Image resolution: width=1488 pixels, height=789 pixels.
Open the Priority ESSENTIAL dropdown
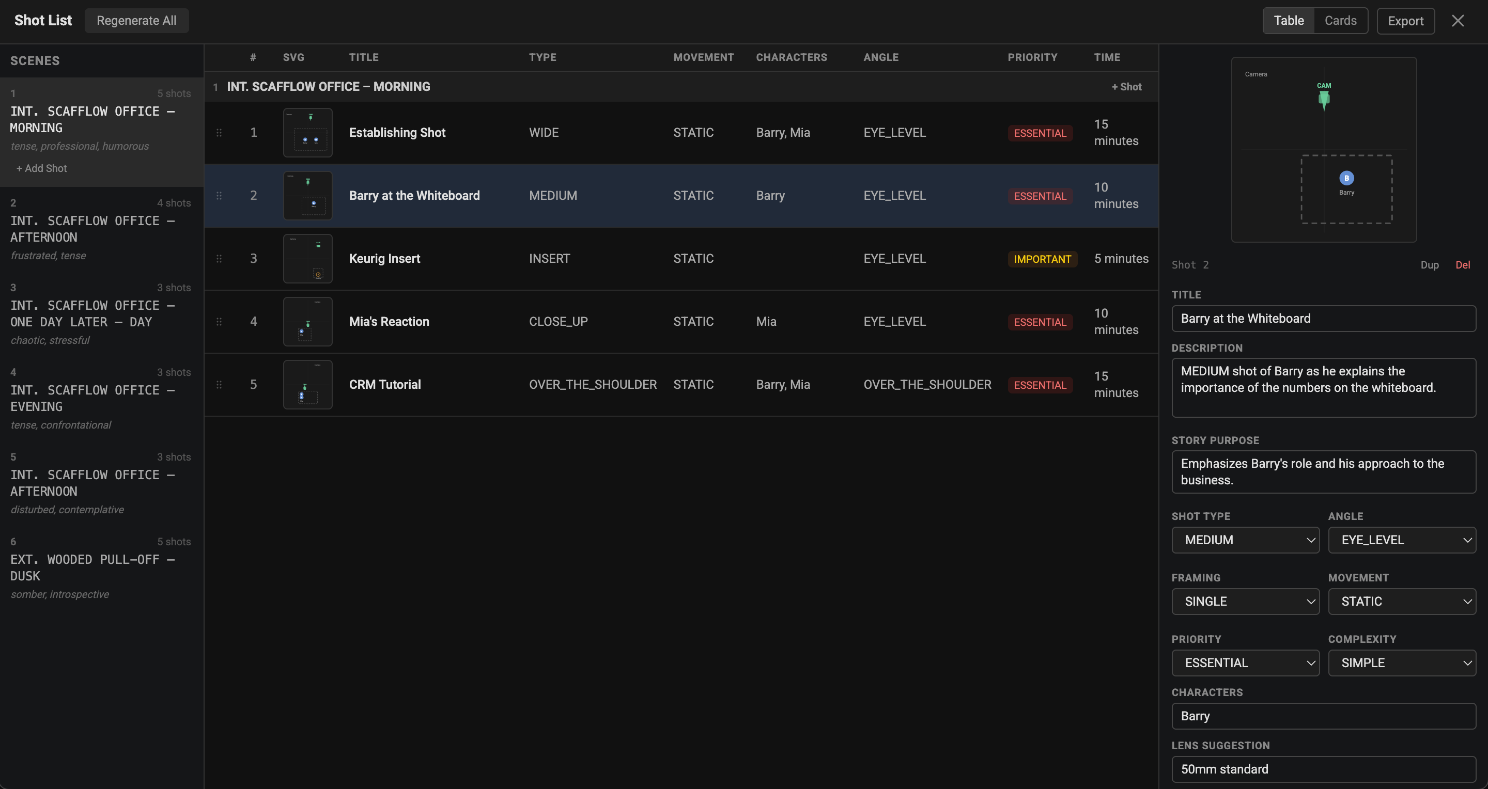1245,662
